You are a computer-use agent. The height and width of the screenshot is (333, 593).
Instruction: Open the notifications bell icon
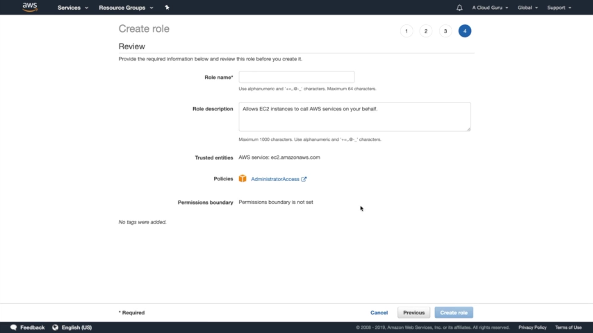(459, 8)
